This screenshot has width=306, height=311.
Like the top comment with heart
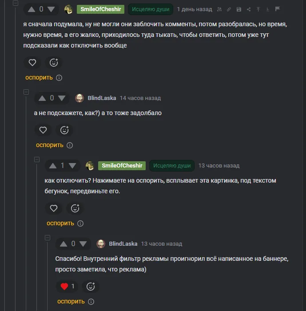(32, 63)
